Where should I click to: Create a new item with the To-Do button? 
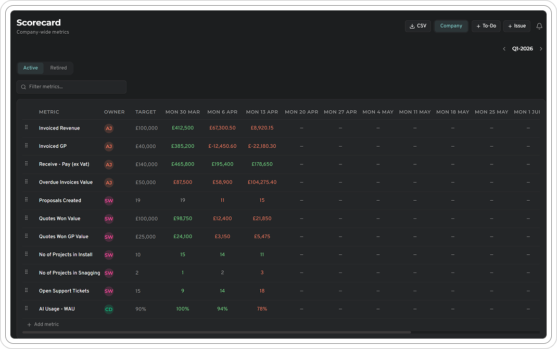486,26
